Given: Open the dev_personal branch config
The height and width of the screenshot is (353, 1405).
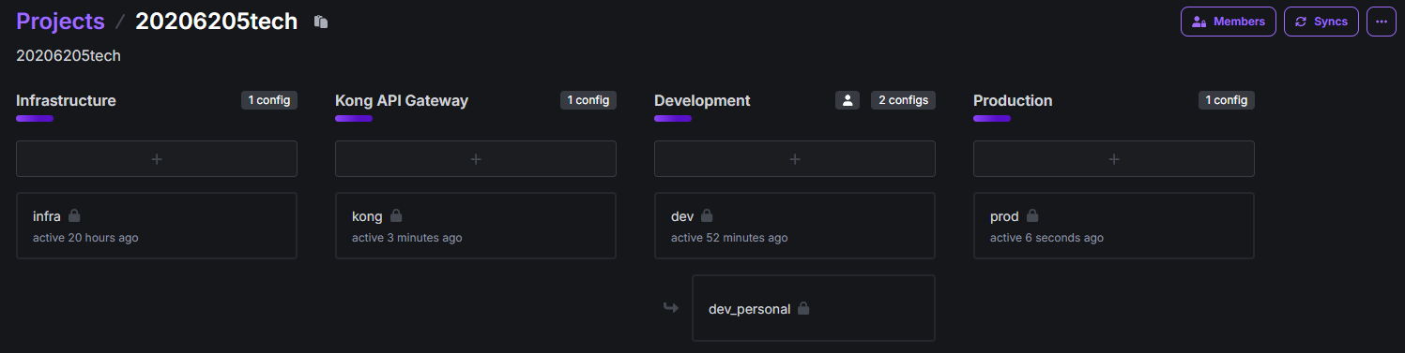Looking at the screenshot, I should (814, 308).
